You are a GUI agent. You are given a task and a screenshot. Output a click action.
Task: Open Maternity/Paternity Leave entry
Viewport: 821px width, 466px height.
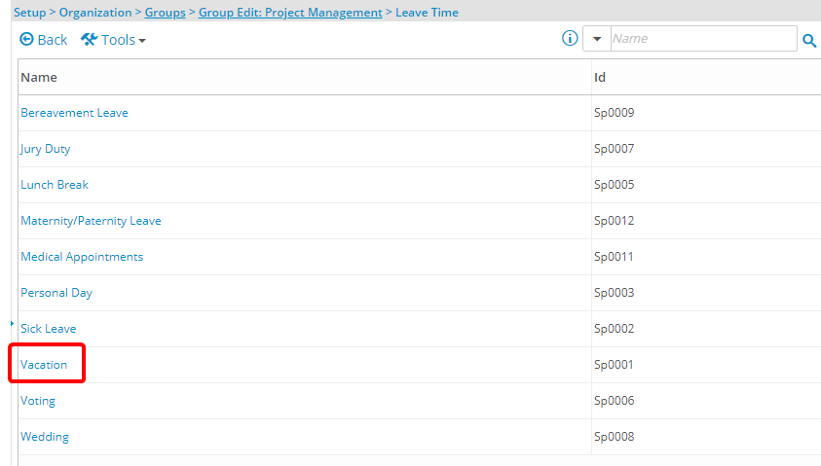click(x=92, y=221)
